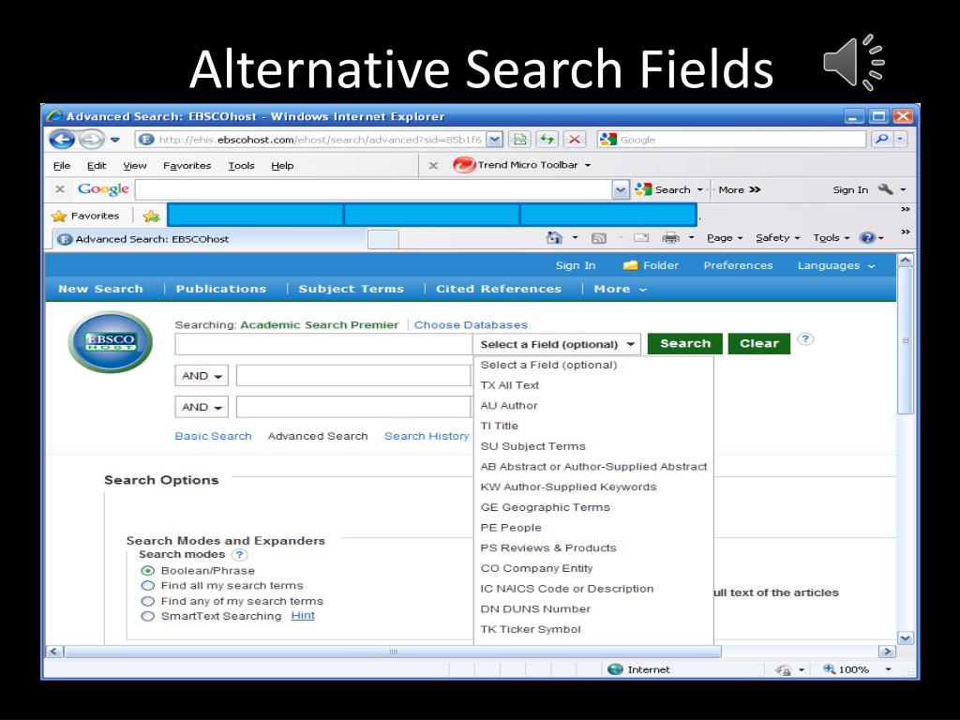Close the Google toolbar with X
The height and width of the screenshot is (720, 960).
pos(60,189)
